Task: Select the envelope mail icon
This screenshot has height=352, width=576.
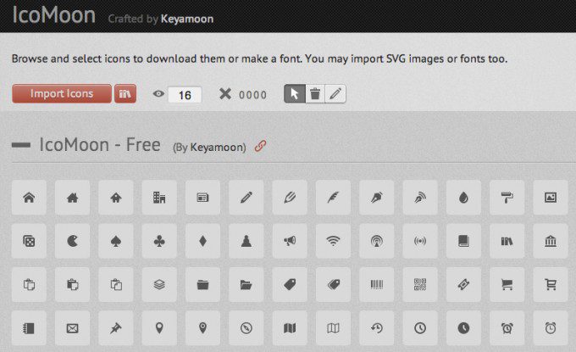Action: coord(72,327)
